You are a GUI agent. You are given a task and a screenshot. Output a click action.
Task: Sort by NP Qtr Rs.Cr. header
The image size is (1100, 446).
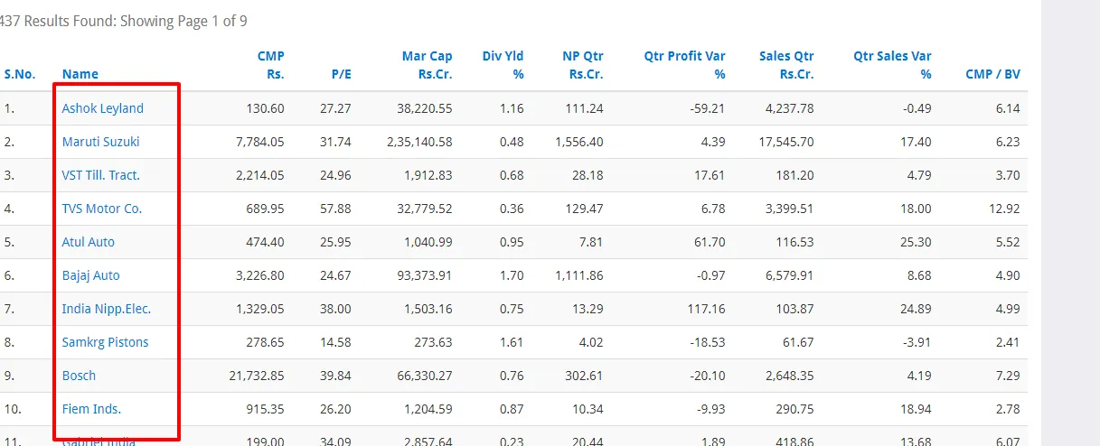(582, 65)
